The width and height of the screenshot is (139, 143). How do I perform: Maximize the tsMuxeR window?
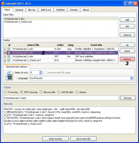pyautogui.click(x=131, y=4)
